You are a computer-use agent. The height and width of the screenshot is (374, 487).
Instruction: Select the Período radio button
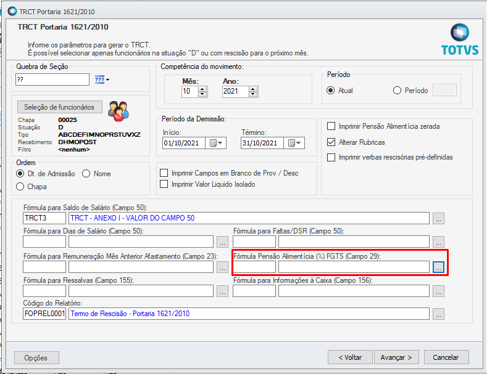coord(397,90)
